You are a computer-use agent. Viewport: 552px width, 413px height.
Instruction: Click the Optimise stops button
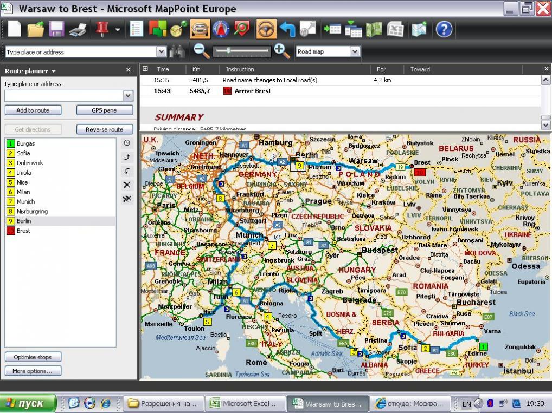[33, 357]
